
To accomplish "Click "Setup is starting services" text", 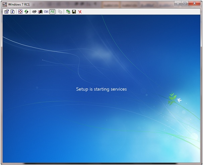I will [101, 89].
